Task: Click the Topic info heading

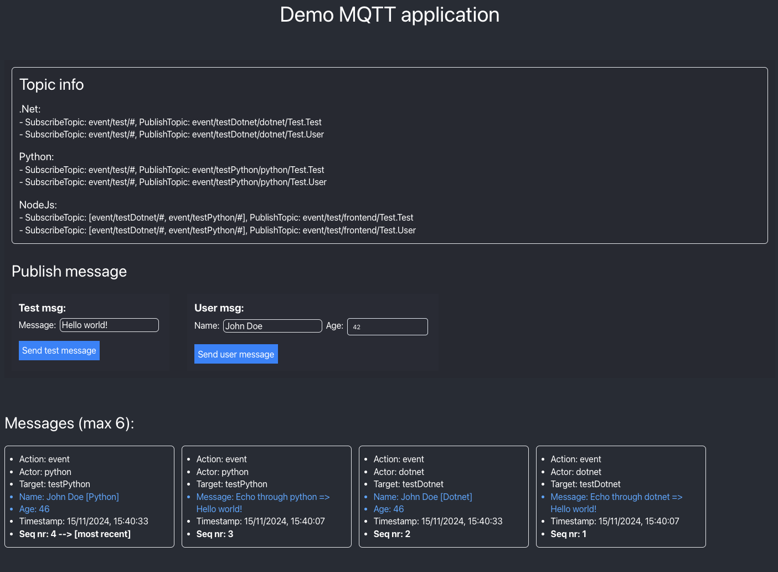Action: click(x=51, y=85)
